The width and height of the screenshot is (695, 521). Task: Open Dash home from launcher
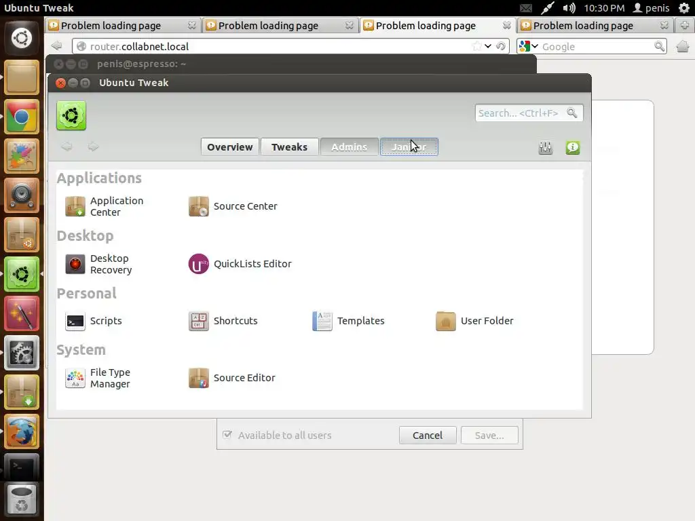click(x=22, y=38)
